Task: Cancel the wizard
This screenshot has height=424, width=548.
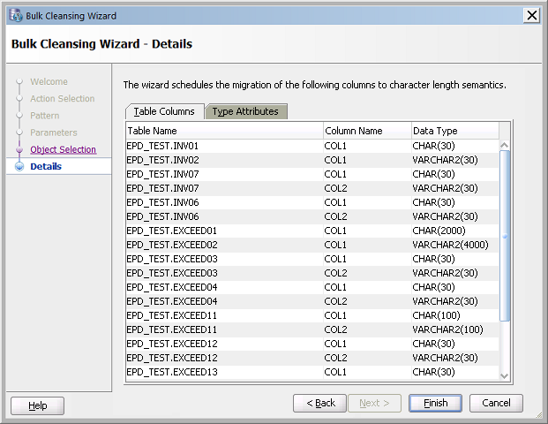Action: (x=496, y=403)
